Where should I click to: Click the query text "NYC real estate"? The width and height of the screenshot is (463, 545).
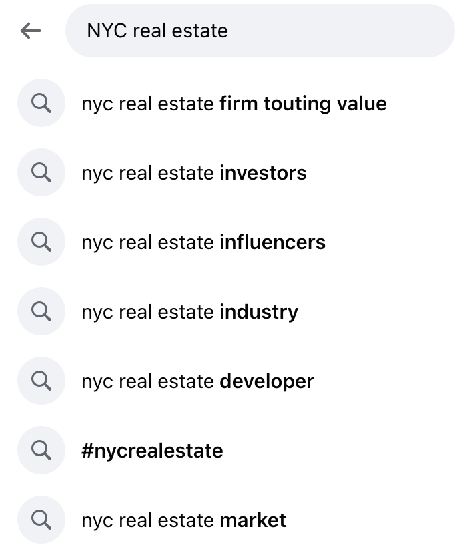point(157,30)
